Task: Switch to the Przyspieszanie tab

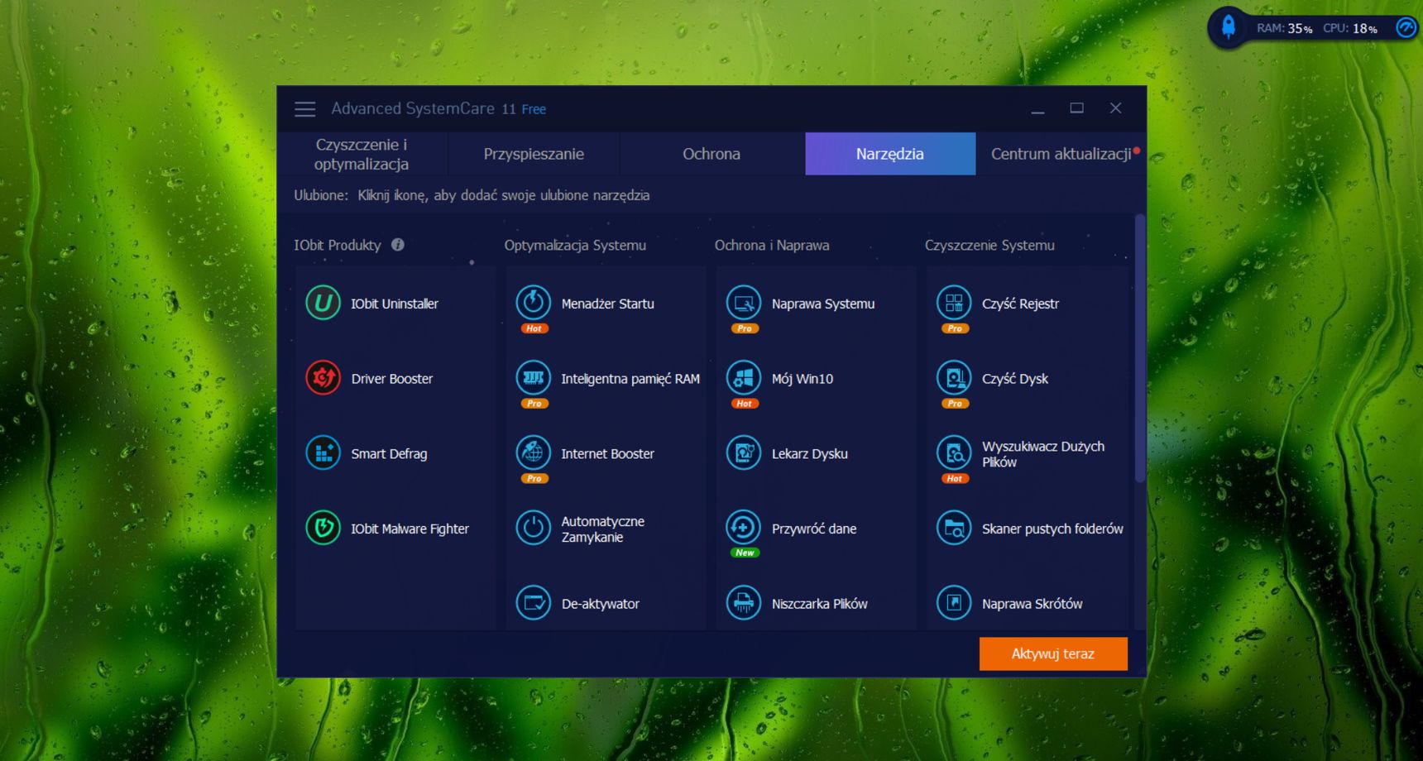Action: point(534,154)
